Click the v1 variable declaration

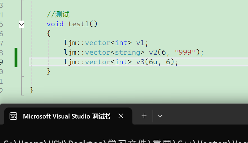(140, 43)
